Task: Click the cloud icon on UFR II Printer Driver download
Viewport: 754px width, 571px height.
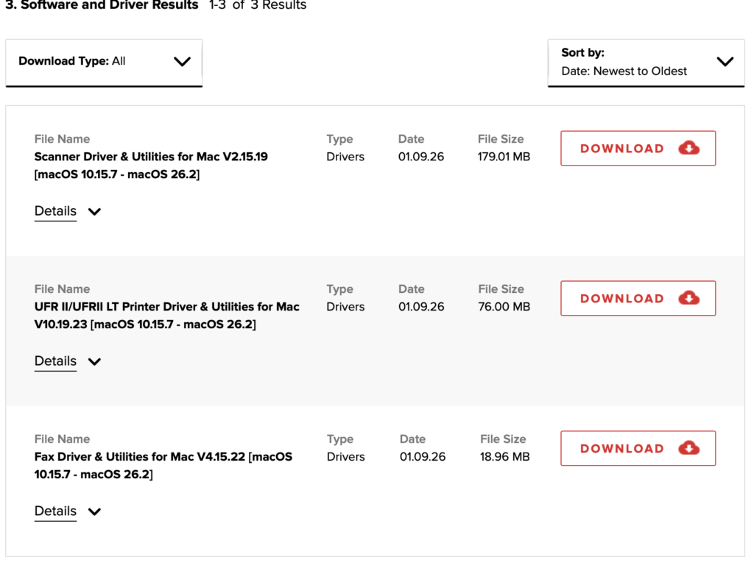Action: tap(688, 299)
